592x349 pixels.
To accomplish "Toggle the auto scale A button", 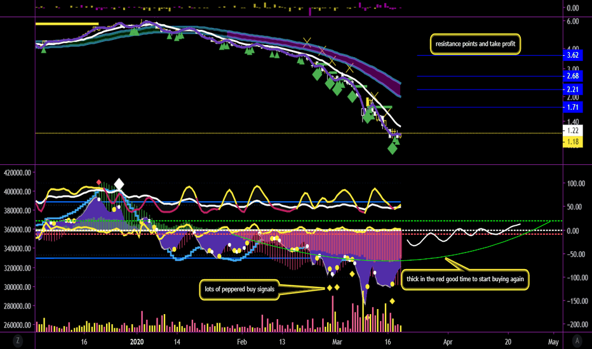I will pos(577,341).
